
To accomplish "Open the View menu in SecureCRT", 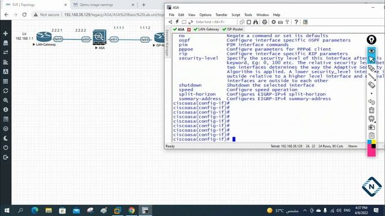I will [192, 15].
